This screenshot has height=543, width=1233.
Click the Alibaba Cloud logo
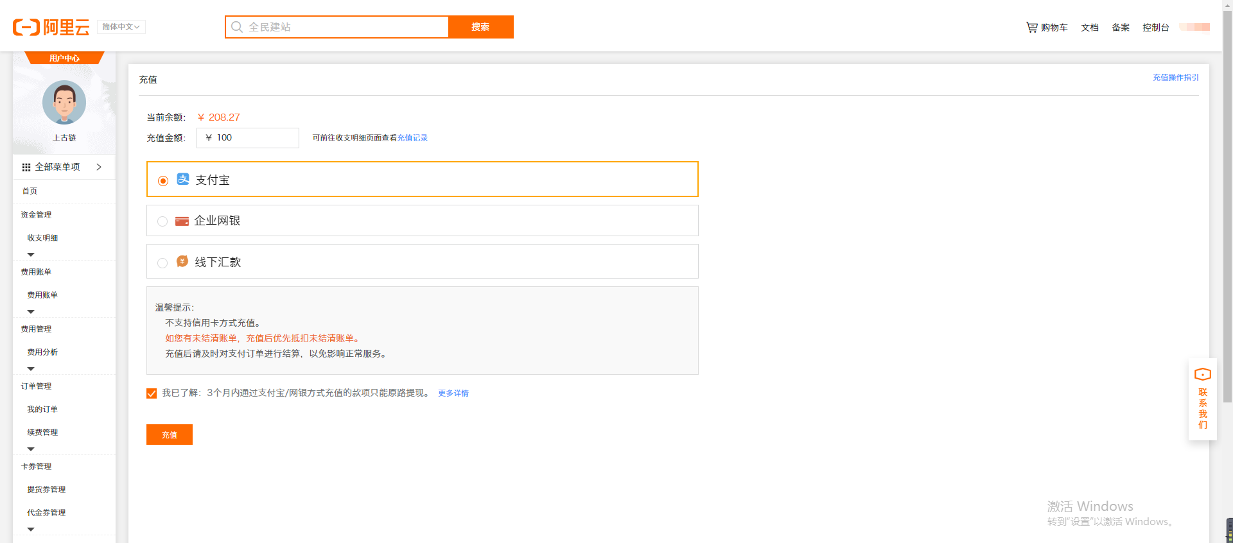tap(51, 27)
